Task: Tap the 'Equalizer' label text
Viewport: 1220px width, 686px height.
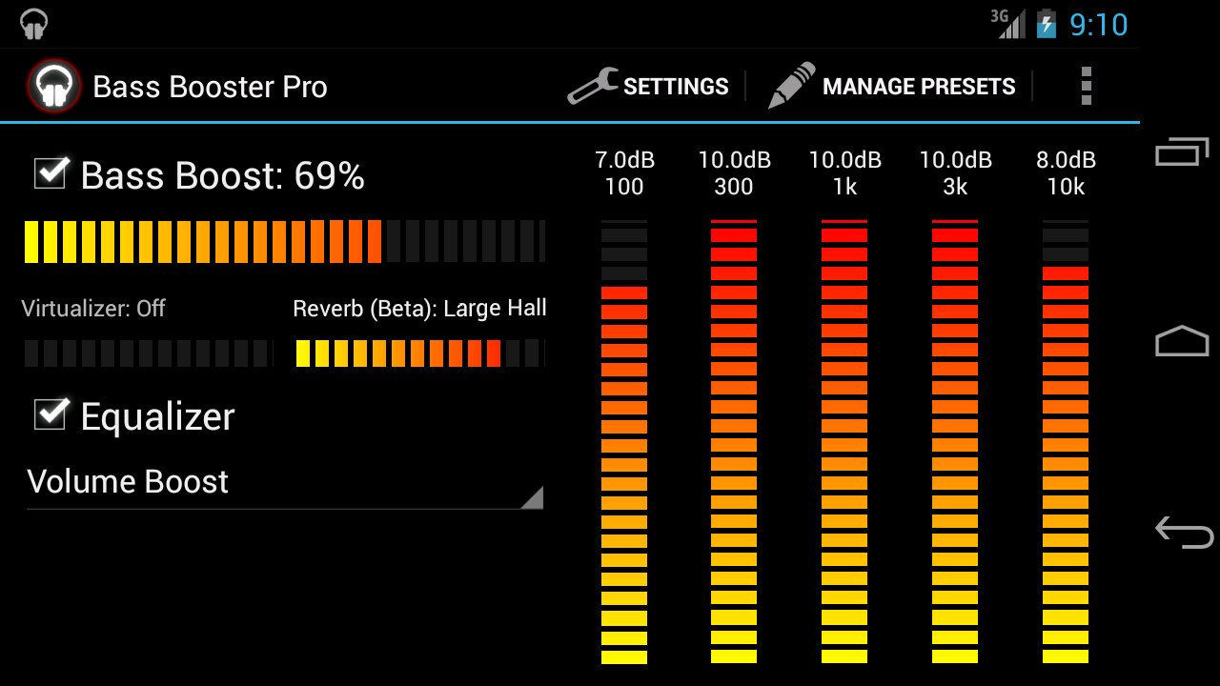Action: coord(157,417)
